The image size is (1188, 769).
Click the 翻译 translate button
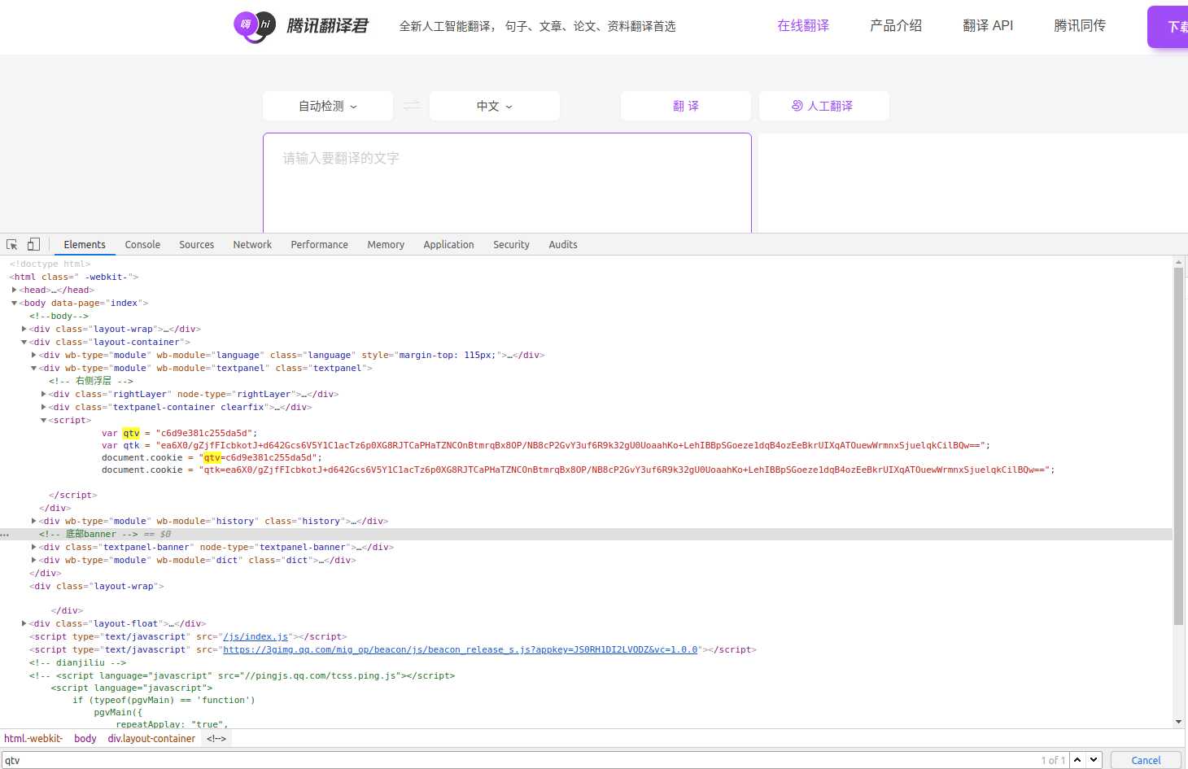coord(686,106)
